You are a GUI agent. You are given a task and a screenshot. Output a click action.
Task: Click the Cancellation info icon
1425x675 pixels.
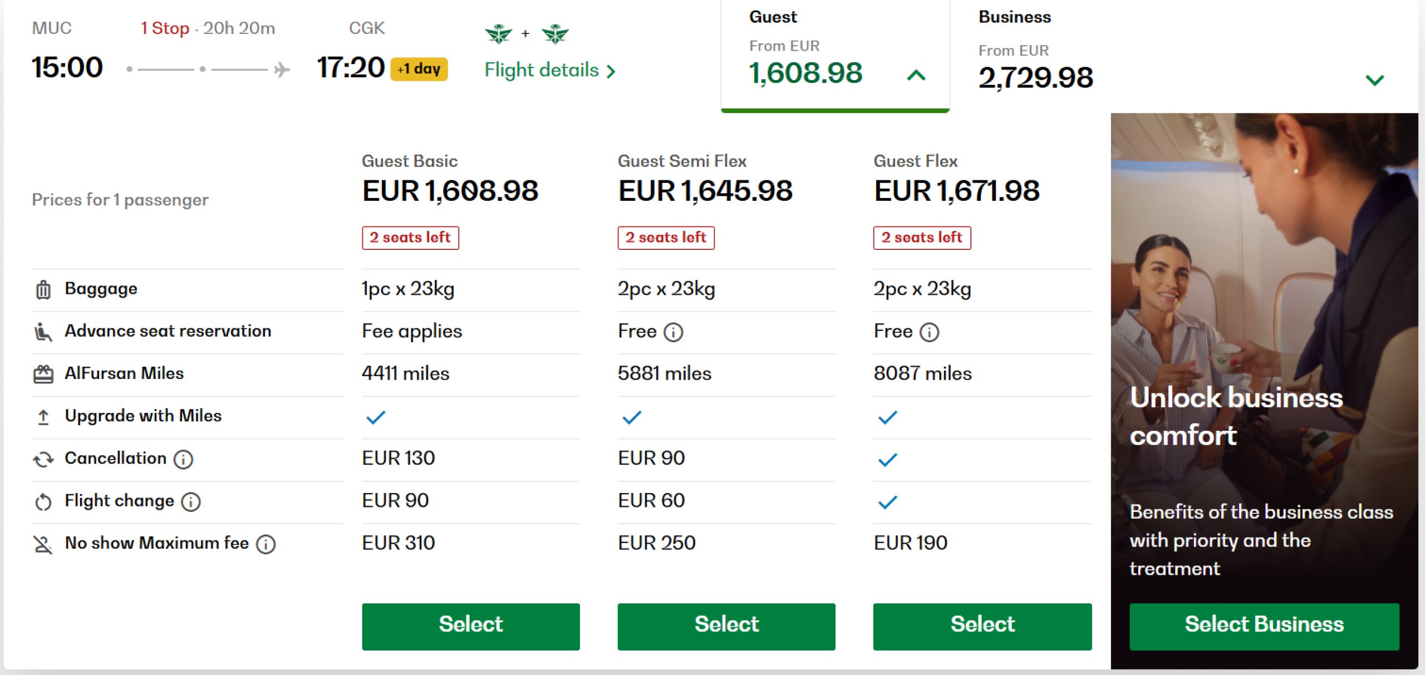(183, 459)
